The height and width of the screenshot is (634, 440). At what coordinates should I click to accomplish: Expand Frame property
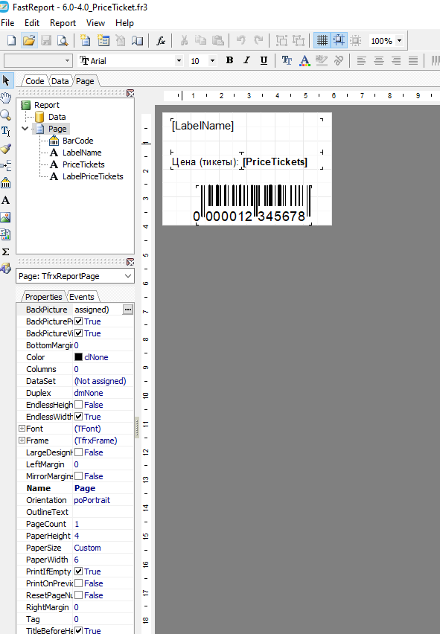22,441
